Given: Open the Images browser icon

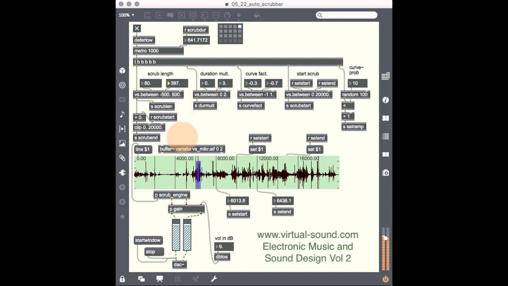Looking at the screenshot, I should tap(122, 143).
